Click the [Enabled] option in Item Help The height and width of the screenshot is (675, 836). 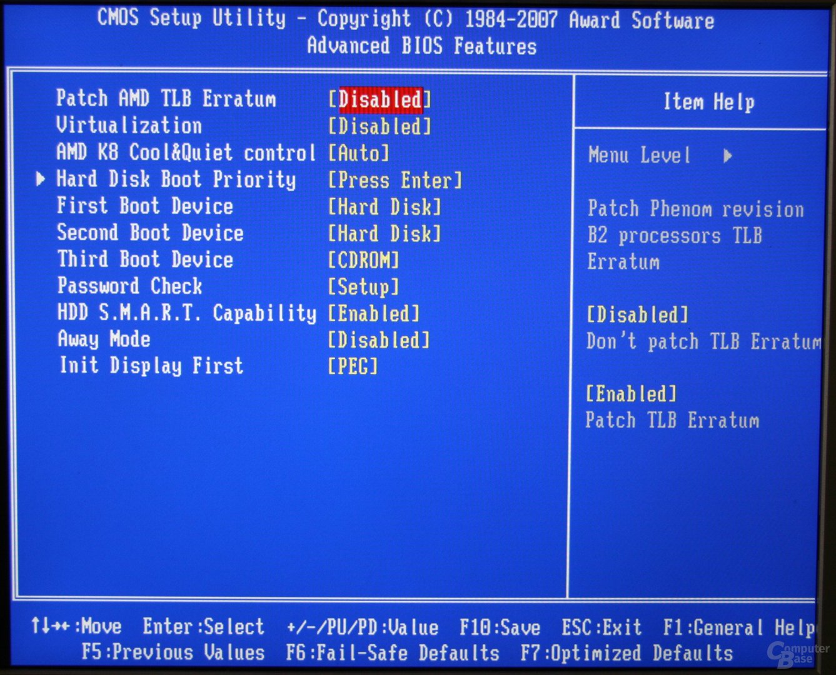[x=632, y=394]
